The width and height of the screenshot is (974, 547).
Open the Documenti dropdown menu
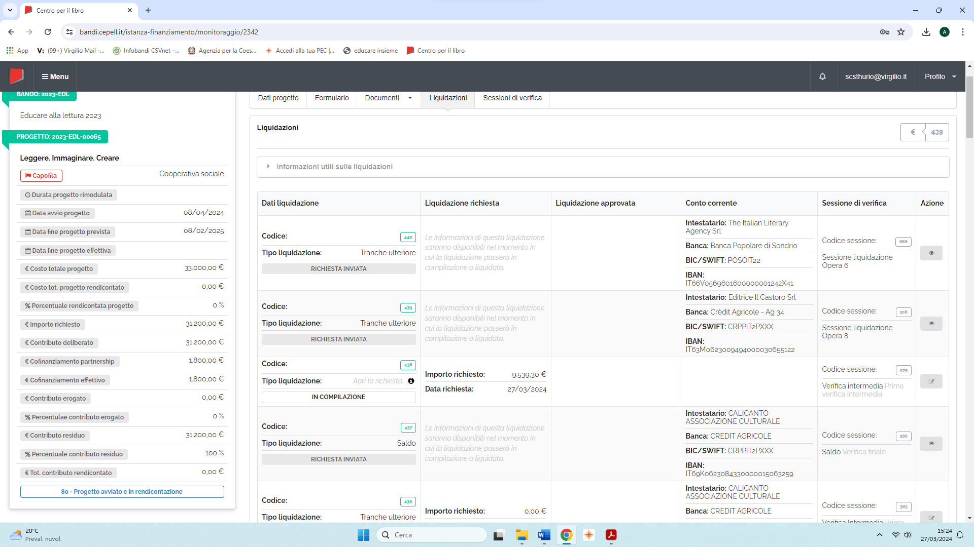(388, 98)
